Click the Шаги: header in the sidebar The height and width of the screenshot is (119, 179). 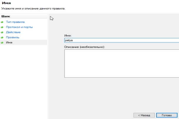pyautogui.click(x=6, y=16)
